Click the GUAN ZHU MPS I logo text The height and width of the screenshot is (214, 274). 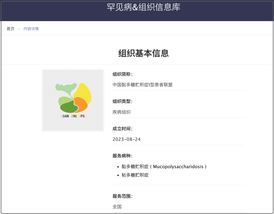74,116
